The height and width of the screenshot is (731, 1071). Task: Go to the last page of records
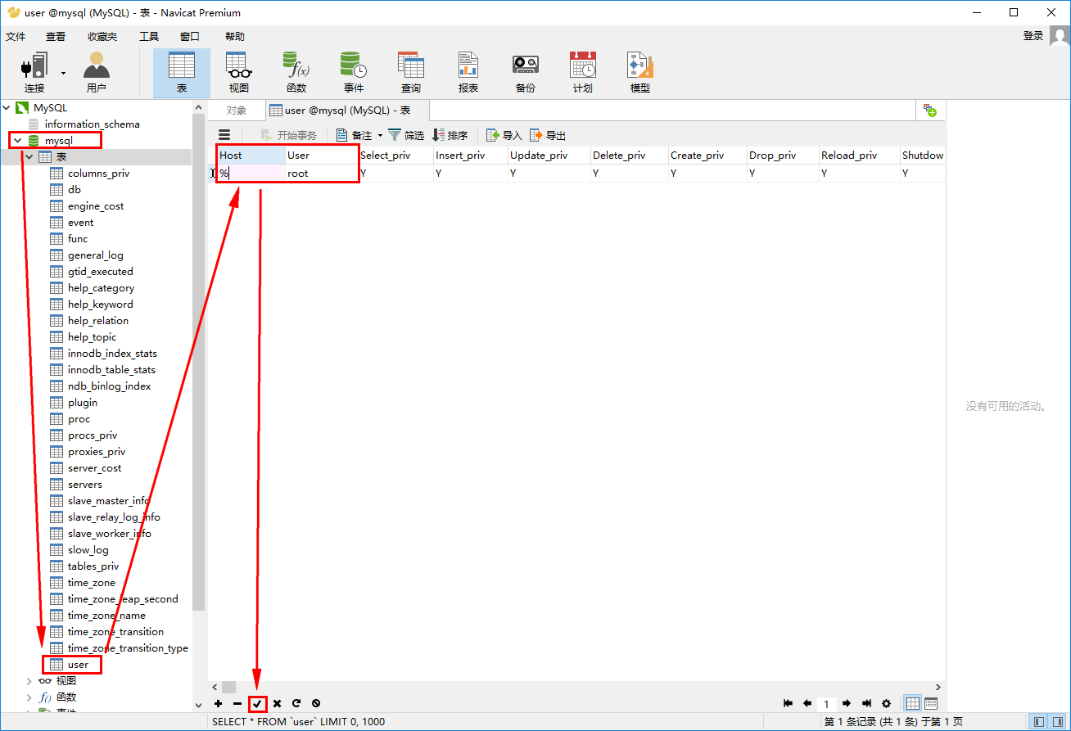866,703
